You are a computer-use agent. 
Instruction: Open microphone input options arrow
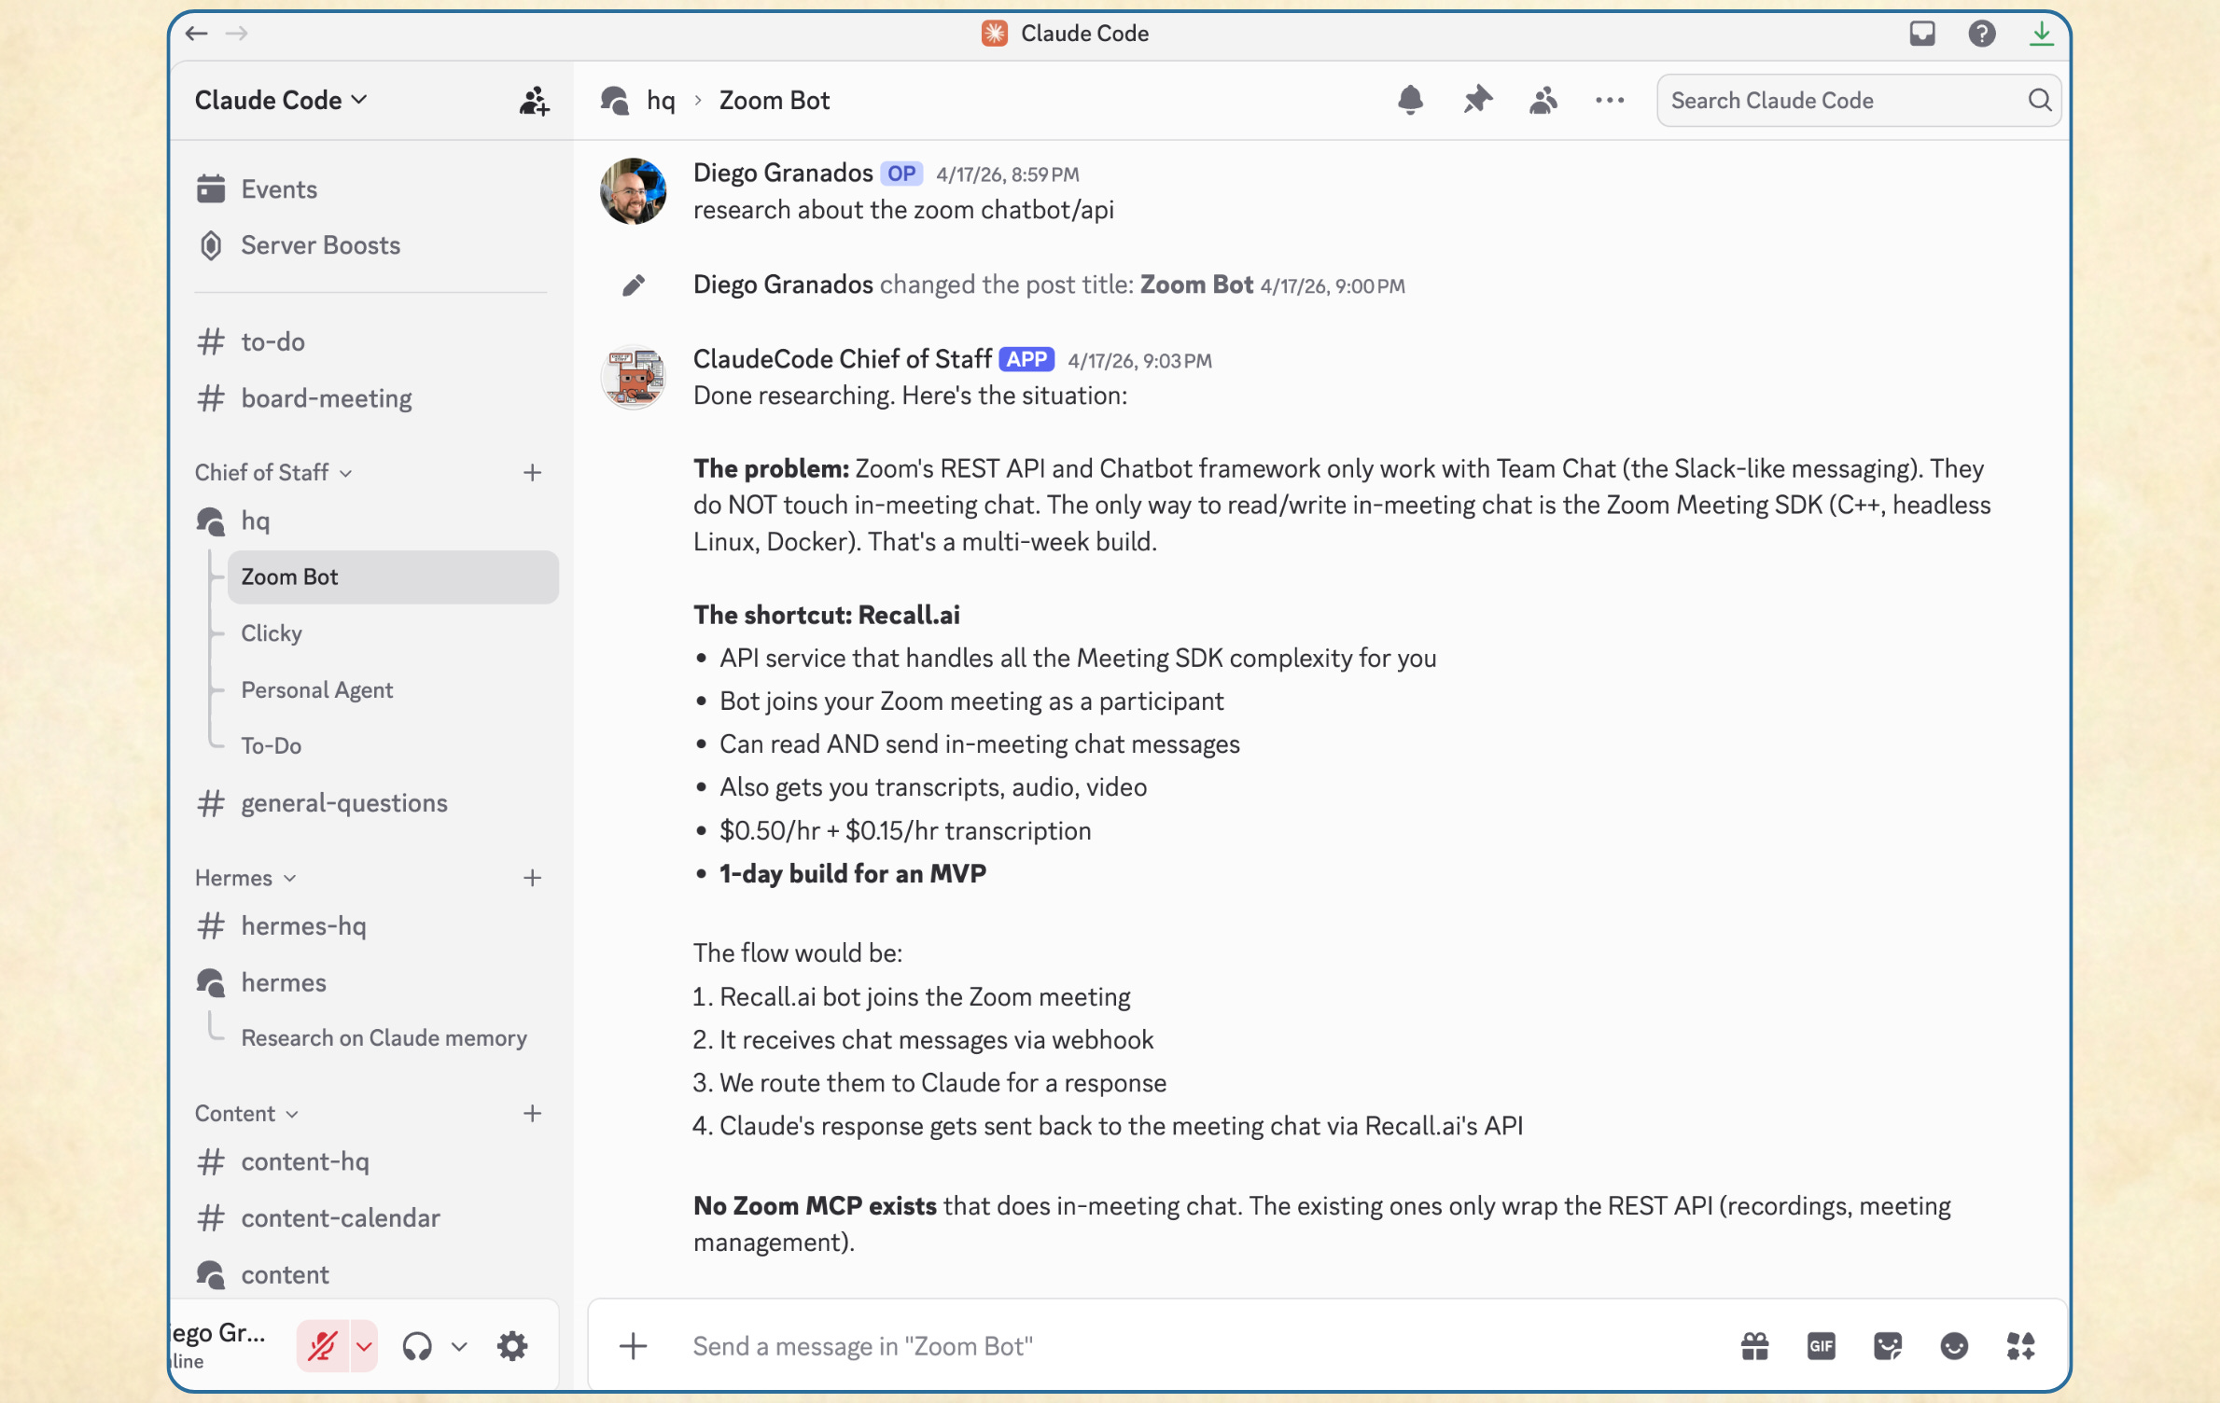click(364, 1346)
